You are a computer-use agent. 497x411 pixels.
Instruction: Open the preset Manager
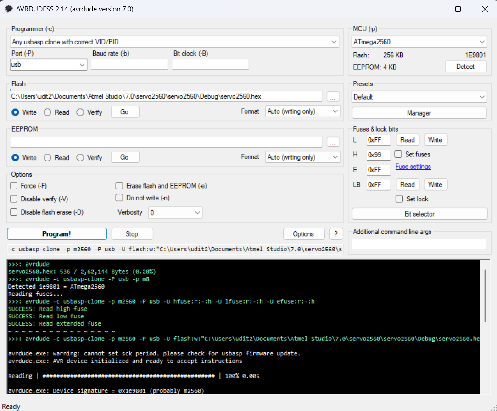pos(419,112)
